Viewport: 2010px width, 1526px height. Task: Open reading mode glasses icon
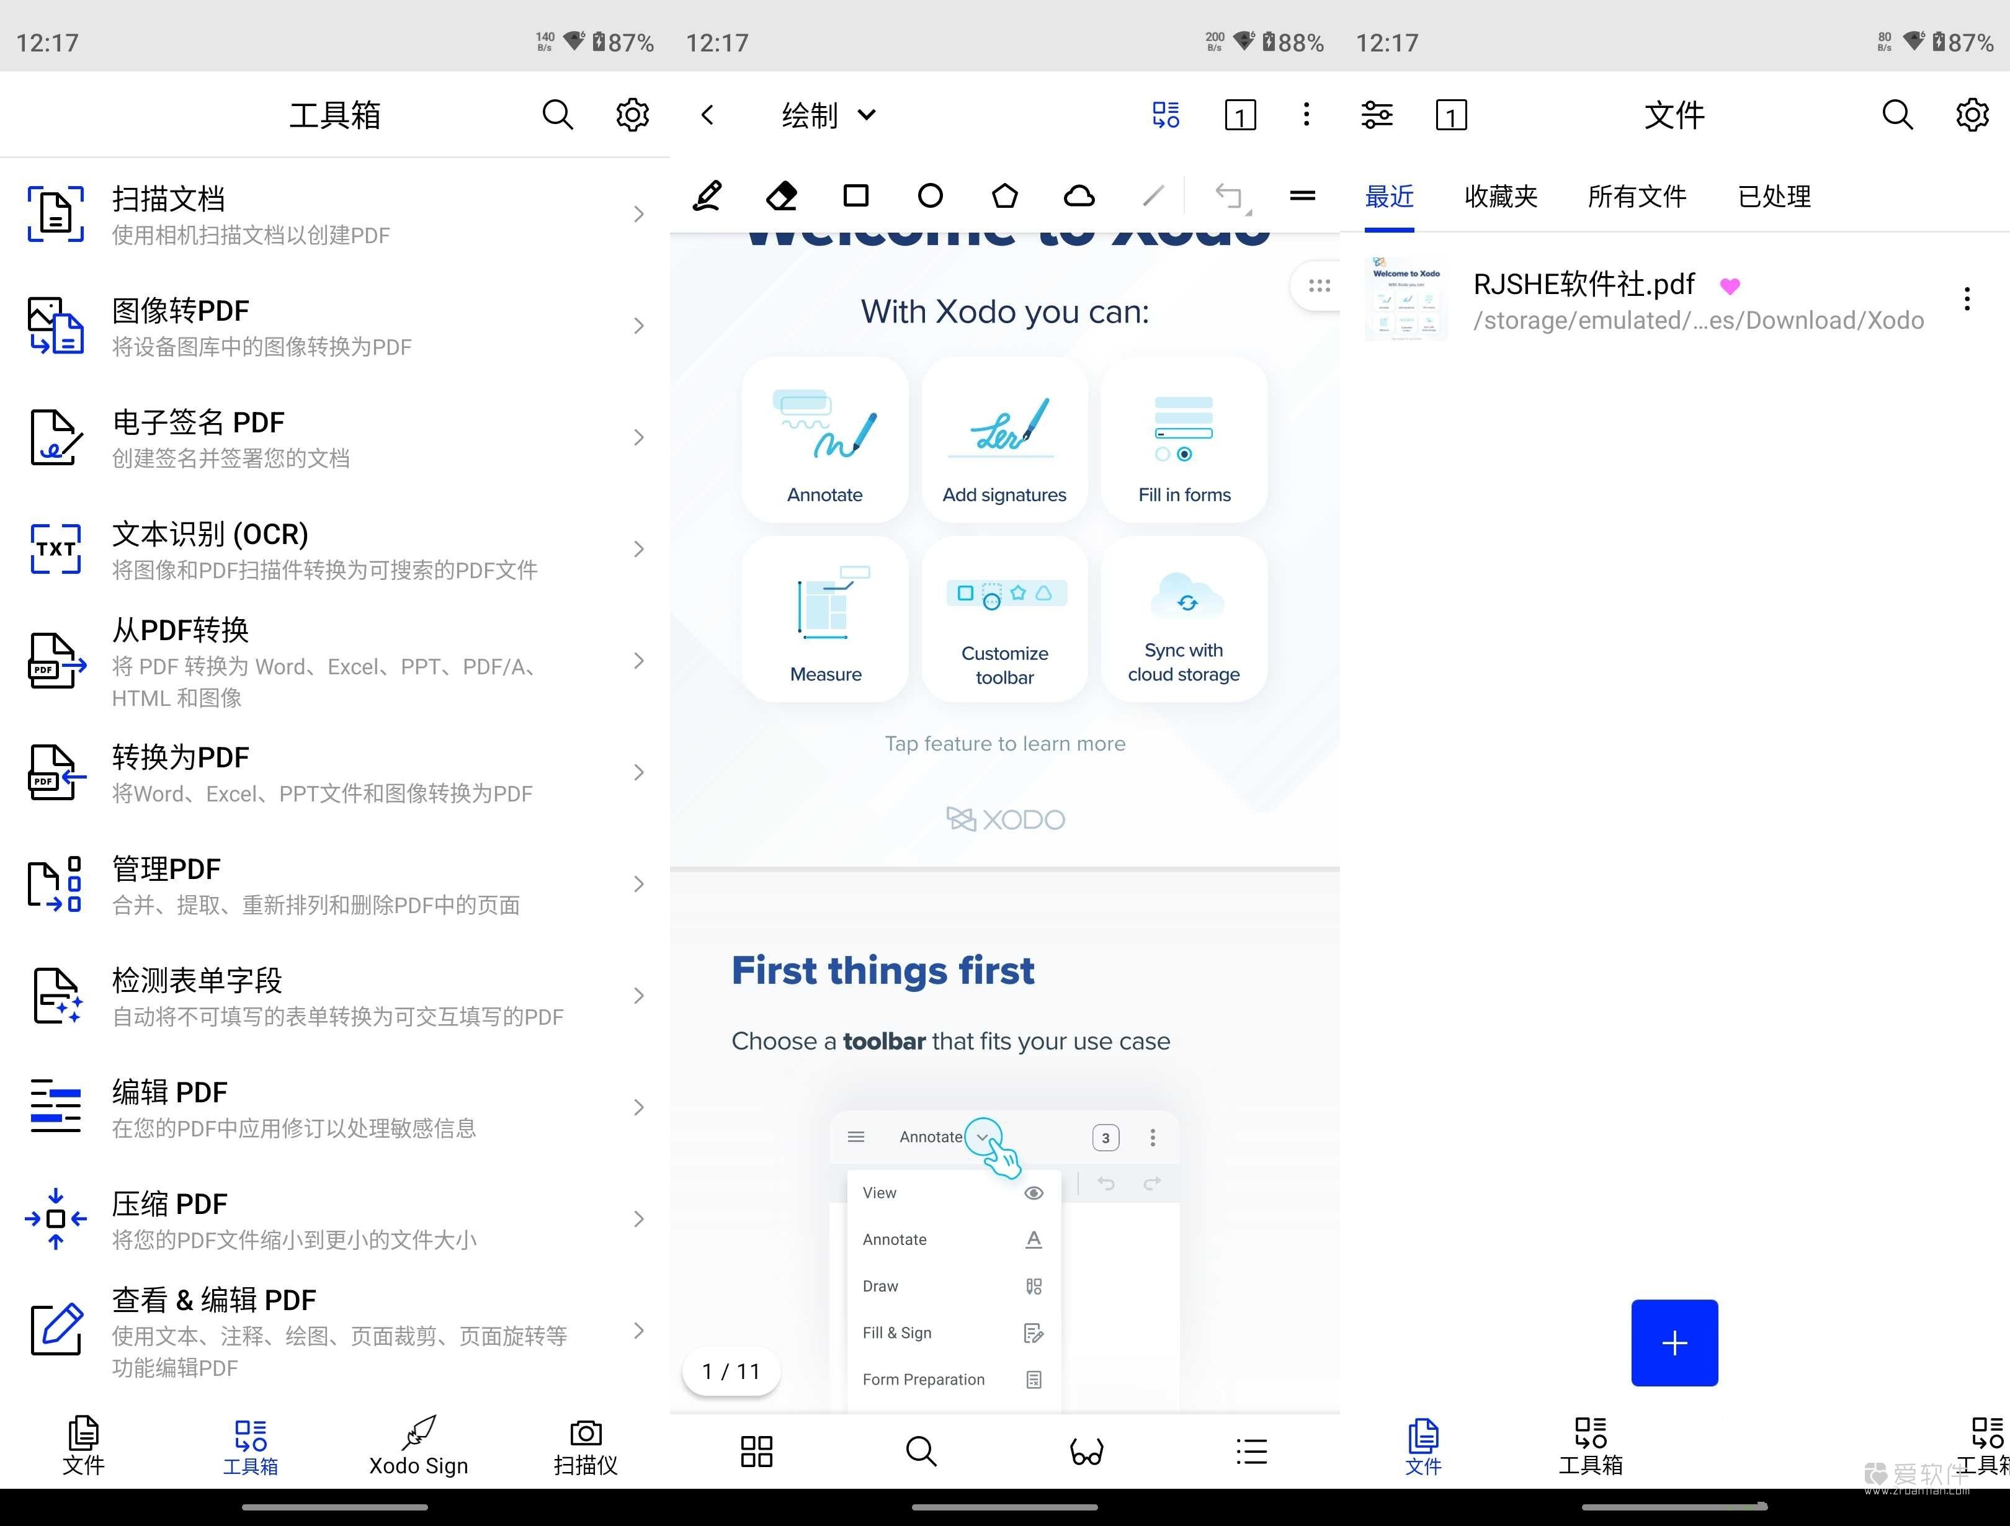tap(1087, 1452)
